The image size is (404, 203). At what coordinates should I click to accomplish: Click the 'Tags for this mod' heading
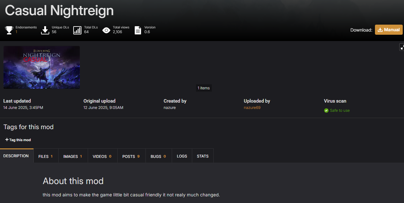[28, 127]
